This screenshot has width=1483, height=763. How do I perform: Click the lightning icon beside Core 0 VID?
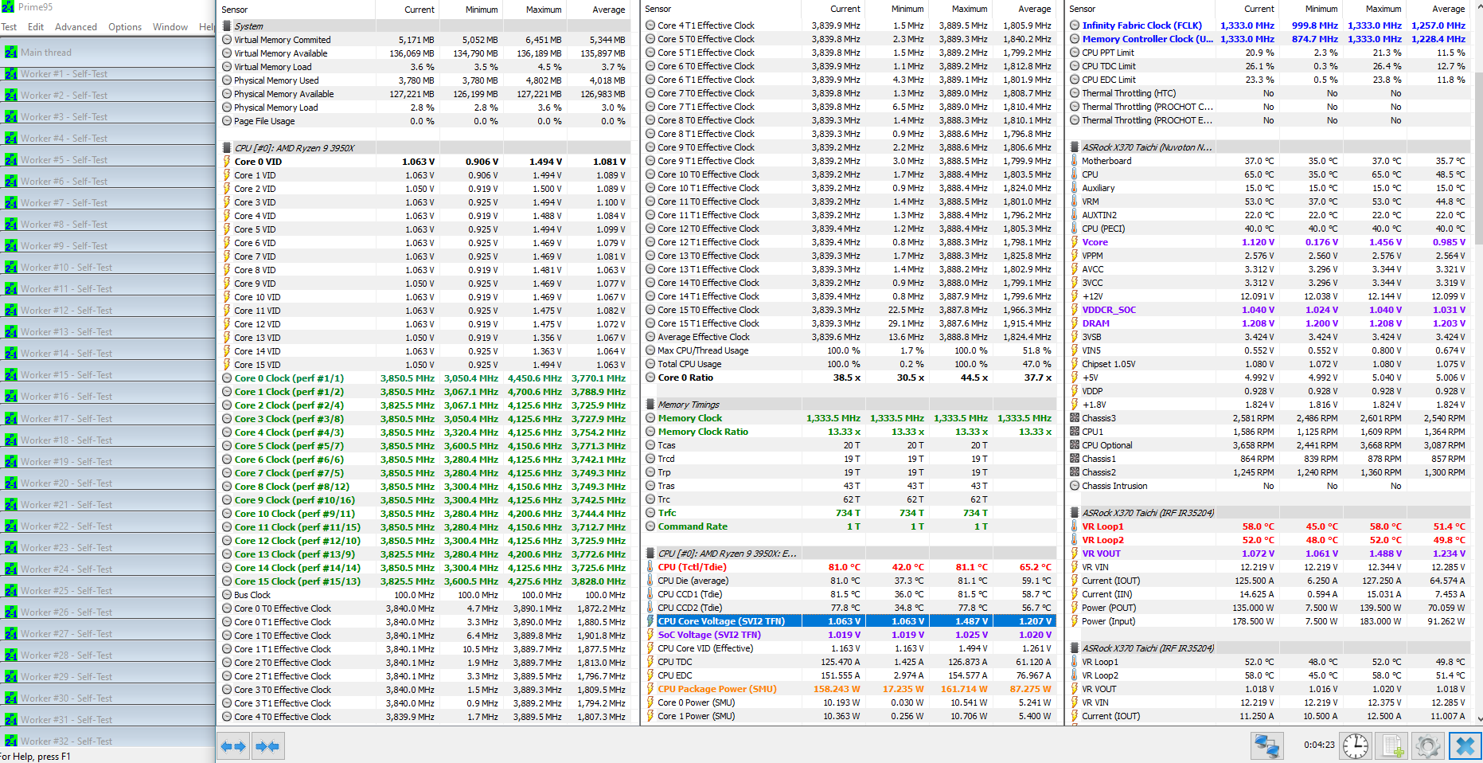227,162
